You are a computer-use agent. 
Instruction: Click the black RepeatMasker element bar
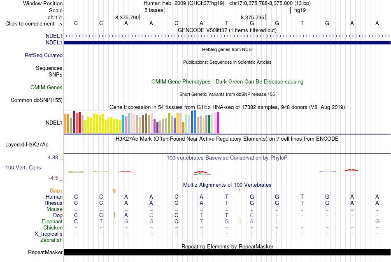[x=227, y=252]
